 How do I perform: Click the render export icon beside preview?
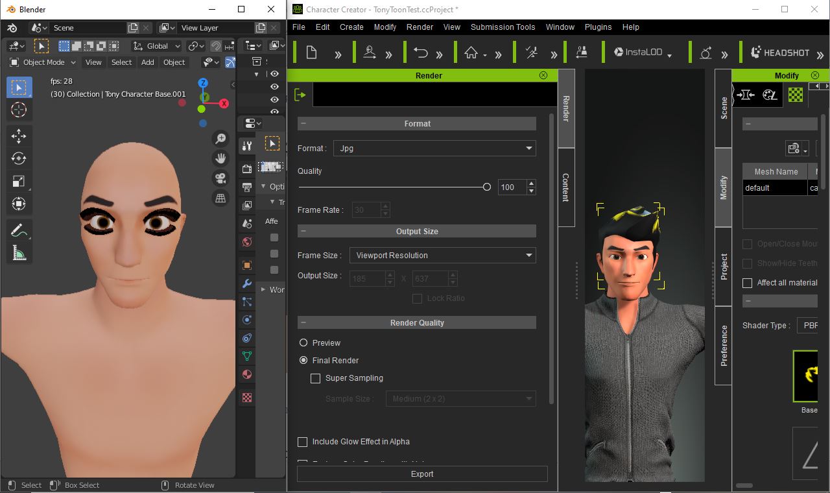pyautogui.click(x=300, y=95)
